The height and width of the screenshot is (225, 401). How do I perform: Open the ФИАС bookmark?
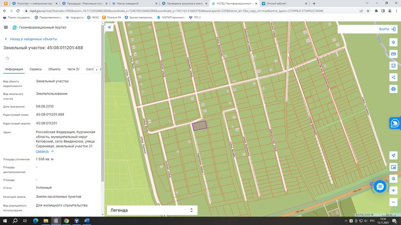[94, 17]
